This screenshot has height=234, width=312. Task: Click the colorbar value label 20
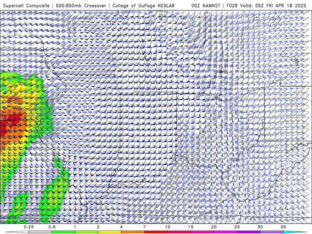tap(214, 227)
